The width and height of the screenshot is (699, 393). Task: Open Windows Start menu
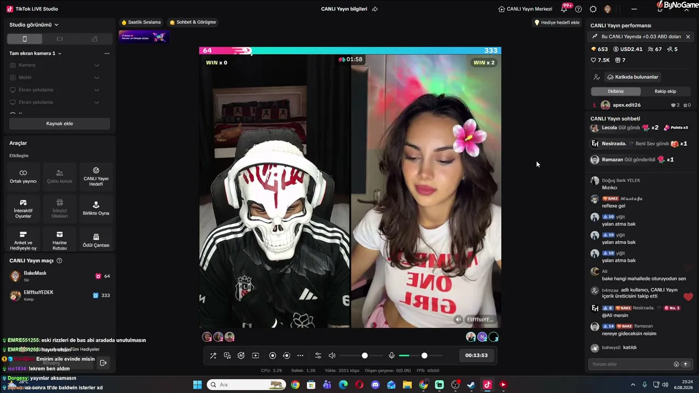point(197,385)
